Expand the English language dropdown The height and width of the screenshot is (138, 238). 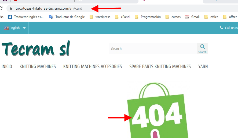pos(15,28)
